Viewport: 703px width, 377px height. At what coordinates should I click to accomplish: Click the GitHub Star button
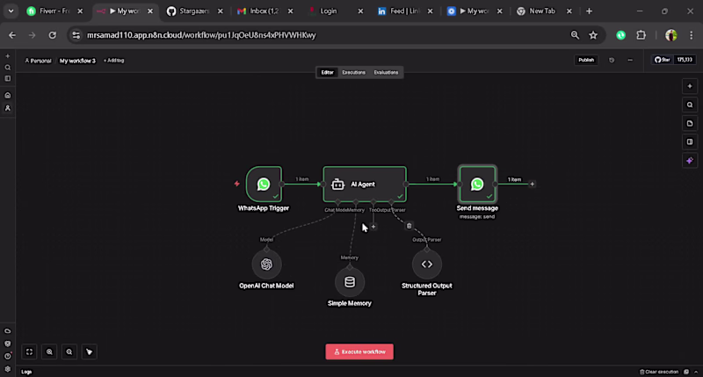663,60
